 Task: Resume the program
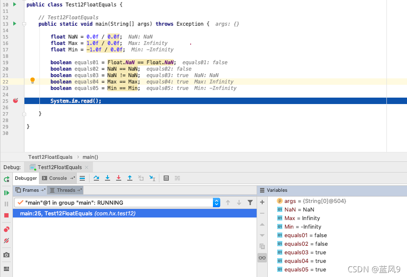6,193
